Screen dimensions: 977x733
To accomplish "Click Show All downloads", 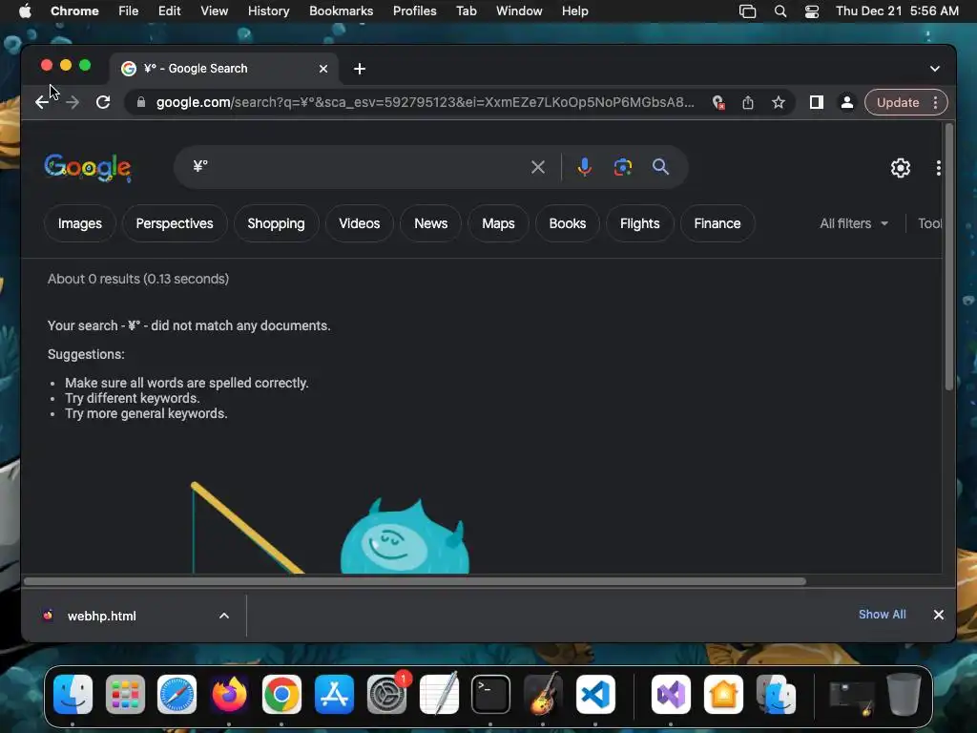I will click(x=882, y=615).
